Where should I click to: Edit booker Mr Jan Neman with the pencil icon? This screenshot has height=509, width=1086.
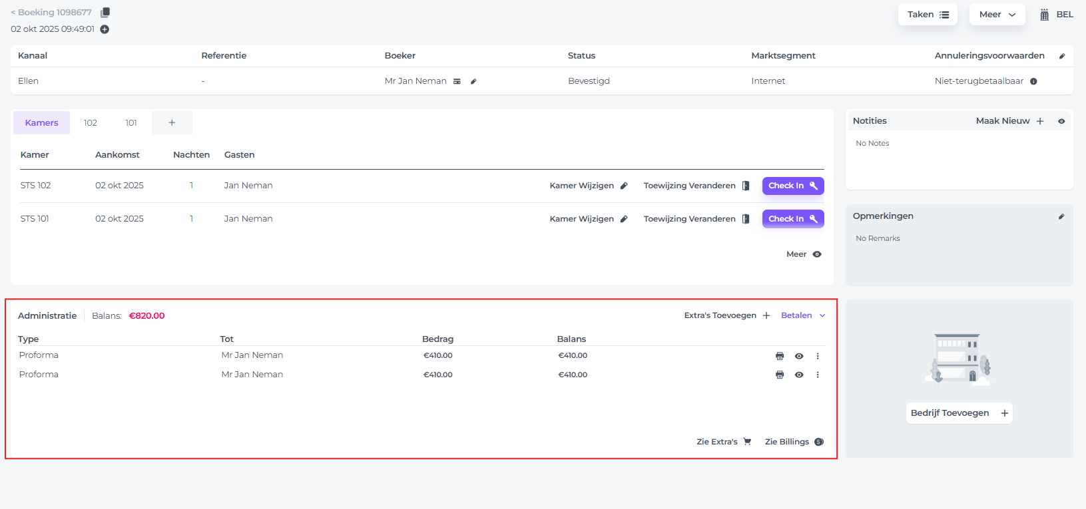click(473, 81)
